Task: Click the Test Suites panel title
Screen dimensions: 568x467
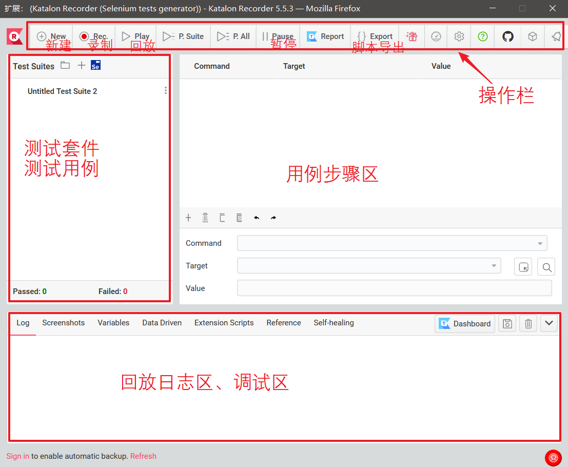Action: 34,66
